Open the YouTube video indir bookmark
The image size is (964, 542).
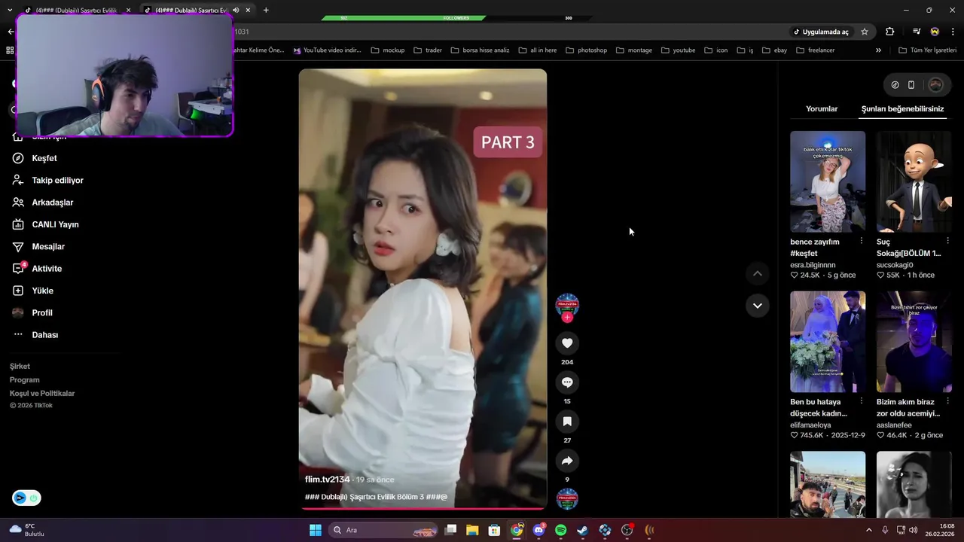coord(327,50)
